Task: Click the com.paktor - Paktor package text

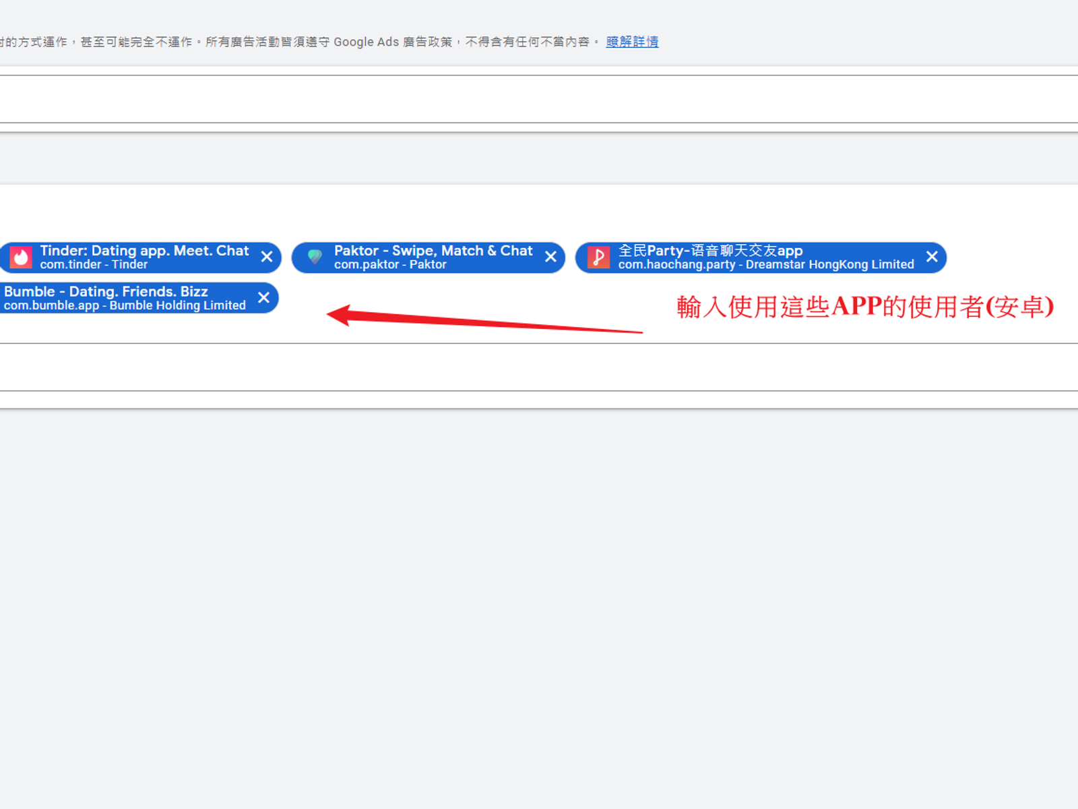Action: pyautogui.click(x=390, y=265)
